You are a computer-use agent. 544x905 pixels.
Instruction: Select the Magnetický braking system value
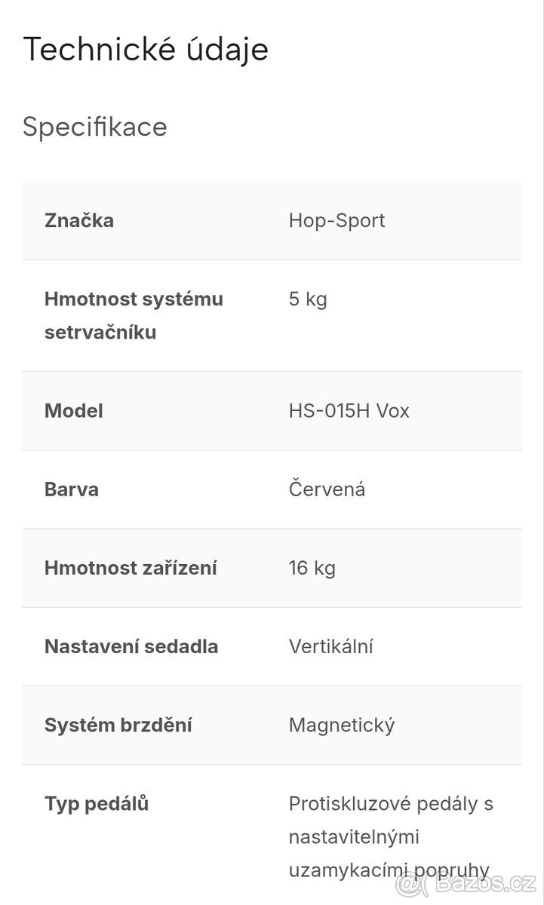coord(341,725)
